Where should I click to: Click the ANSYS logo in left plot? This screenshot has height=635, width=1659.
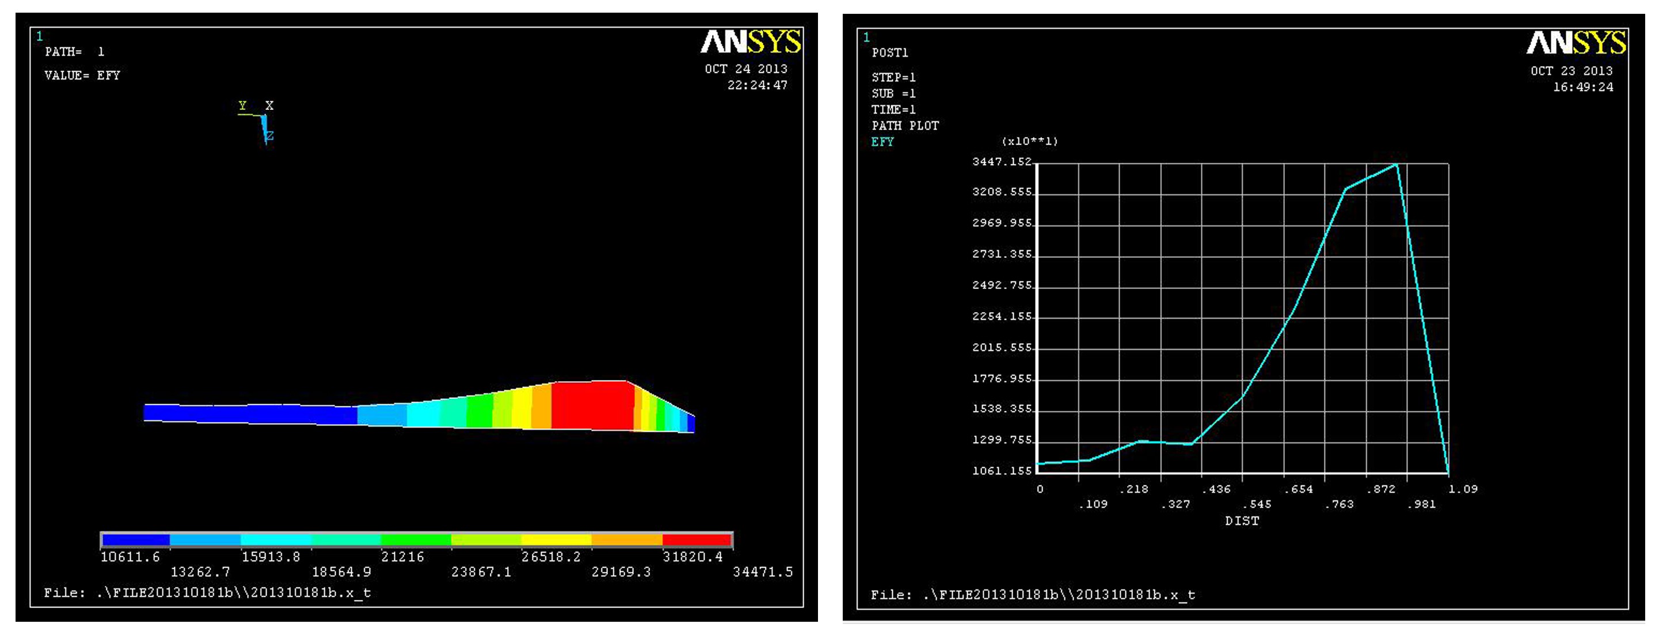point(751,43)
